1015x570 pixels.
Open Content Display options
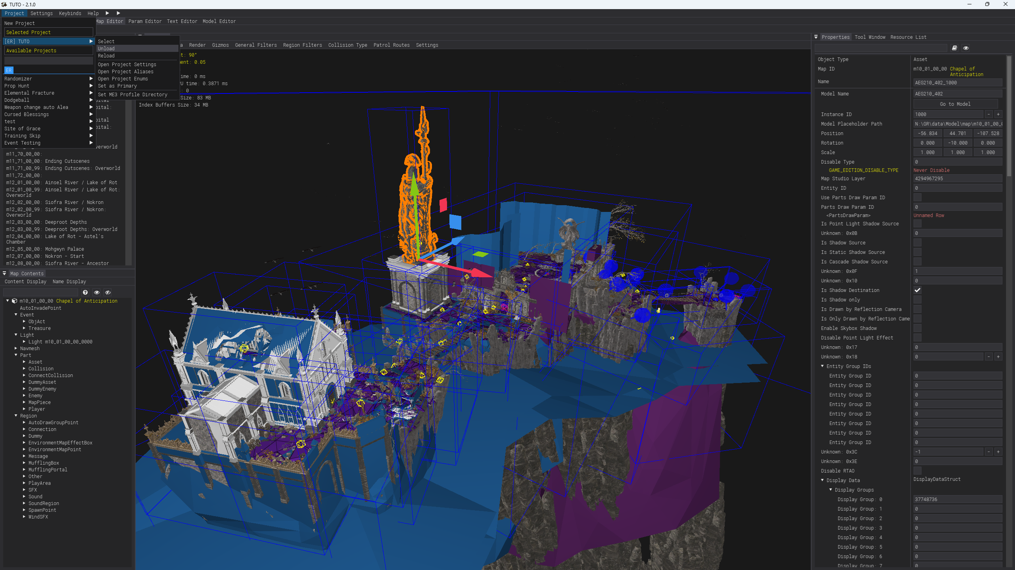click(25, 282)
